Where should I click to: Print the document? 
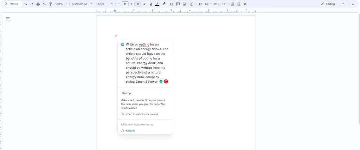38,4
